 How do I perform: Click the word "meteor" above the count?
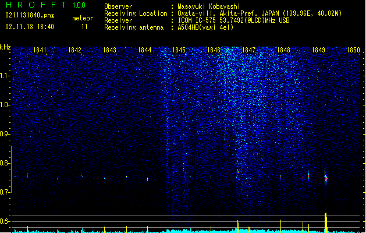83,18
